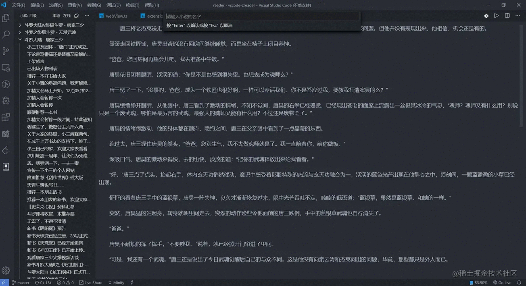This screenshot has height=286, width=526.
Task: Switch to the 在线 online novel source
Action: tap(67, 16)
